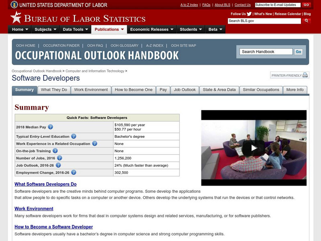Viewport: 321px width, 241px height.
Task: Click help icon next to 2018 Median Pay
Action: click(51, 127)
